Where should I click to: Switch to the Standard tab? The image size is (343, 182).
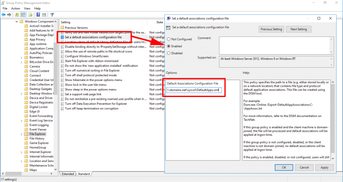click(x=84, y=174)
